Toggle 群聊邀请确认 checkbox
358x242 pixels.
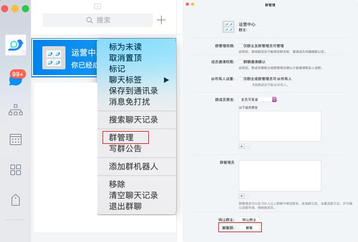click(x=240, y=62)
